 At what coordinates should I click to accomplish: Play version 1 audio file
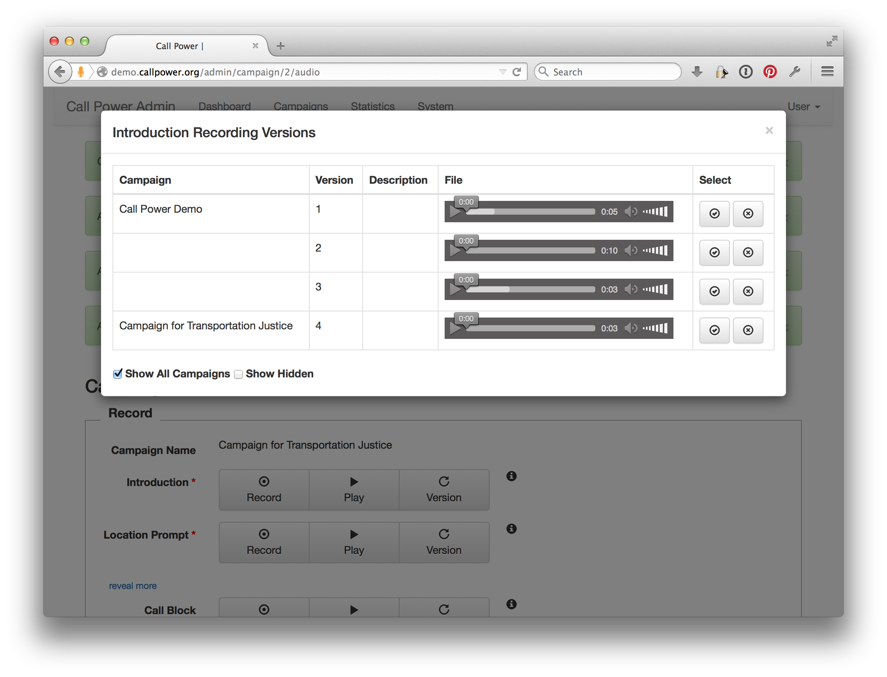click(455, 212)
